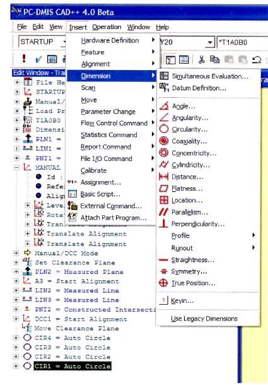Click the Copy toolbar icon
Viewport: 268px width, 385px height.
[x=215, y=59]
